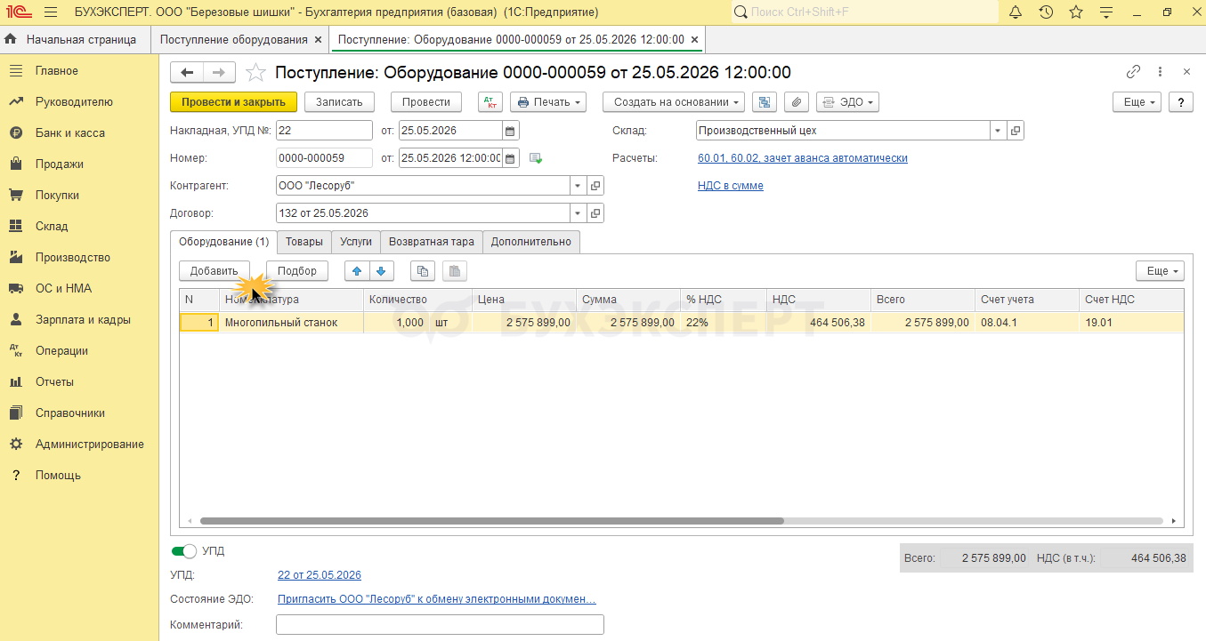Screen dimensions: 1206x641
Task: Click the Провести button
Action: 426,102
